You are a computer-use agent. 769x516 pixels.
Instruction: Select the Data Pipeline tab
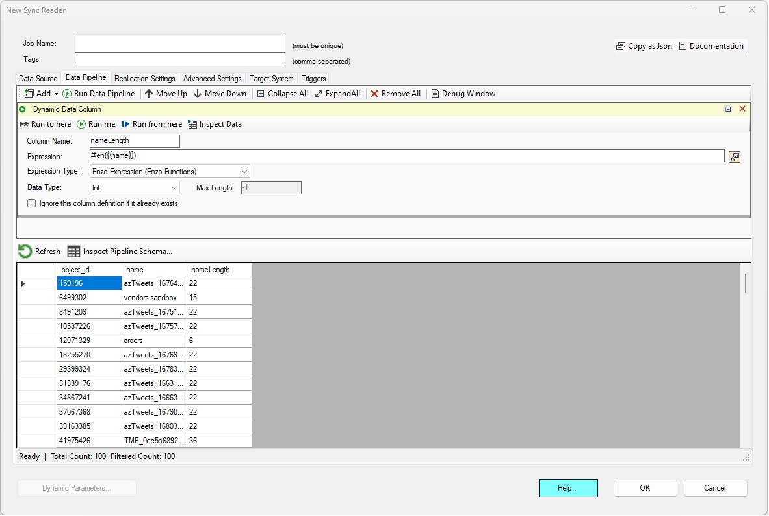86,77
